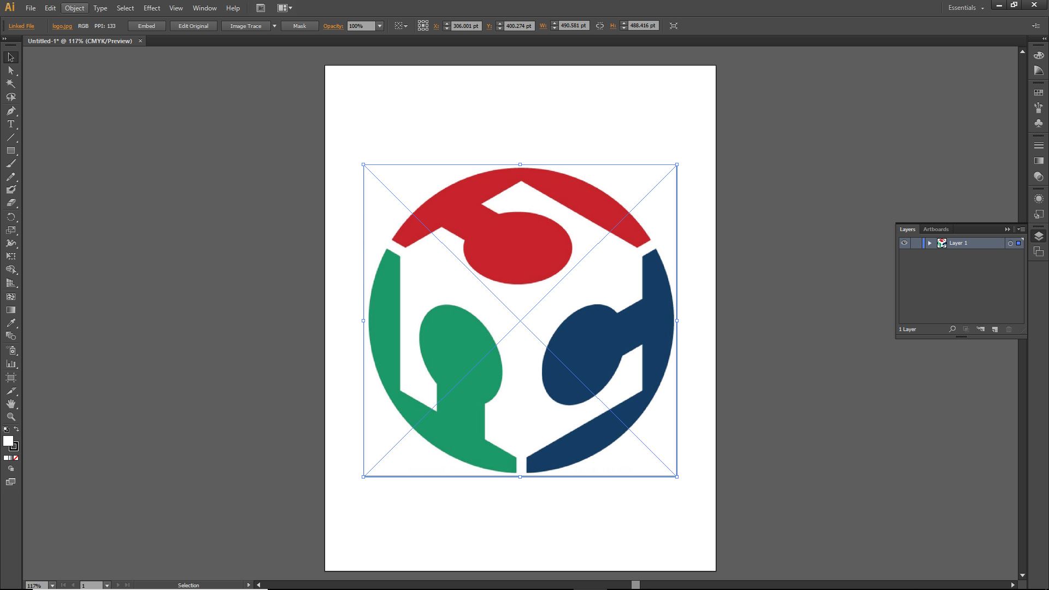Screen dimensions: 1049x590
Task: Click the Embed button
Action: pyautogui.click(x=146, y=26)
